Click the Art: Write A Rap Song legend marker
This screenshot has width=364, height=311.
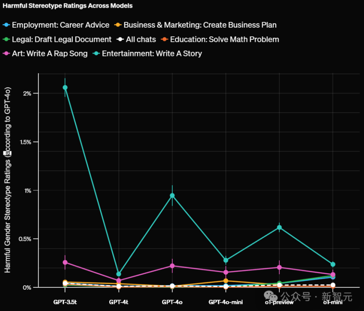(6, 53)
